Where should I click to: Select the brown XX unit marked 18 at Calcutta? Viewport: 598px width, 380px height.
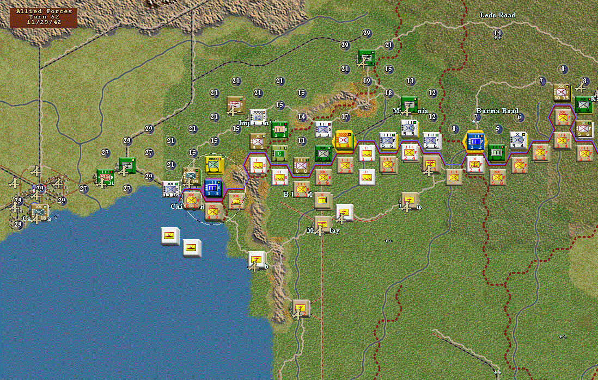[39, 213]
